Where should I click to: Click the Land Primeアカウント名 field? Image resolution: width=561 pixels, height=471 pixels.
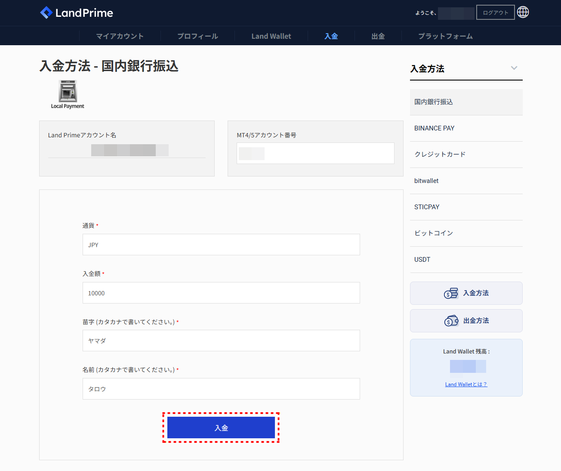(x=127, y=150)
